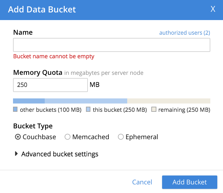Click the Memory Quota field showing 250

50,85
